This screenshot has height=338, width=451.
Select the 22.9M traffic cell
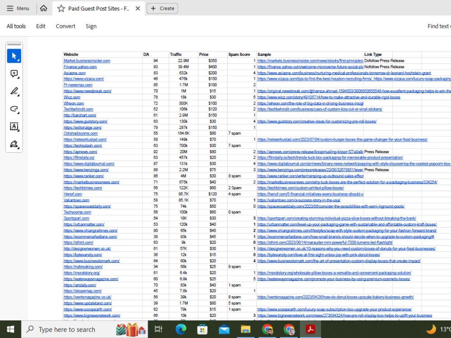183,61
